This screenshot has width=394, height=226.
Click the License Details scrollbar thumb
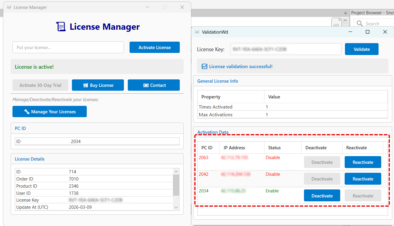(176, 185)
